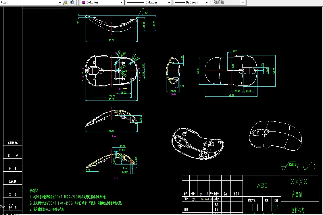Viewport: 323px width, 215px height.
Task: Select the A-A section label
Action: (x=114, y=136)
